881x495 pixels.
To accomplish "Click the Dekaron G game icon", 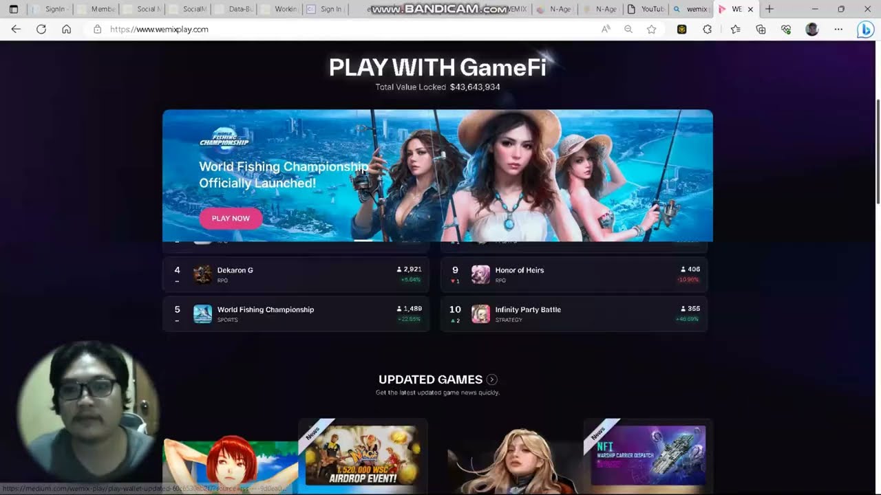I will coord(202,274).
